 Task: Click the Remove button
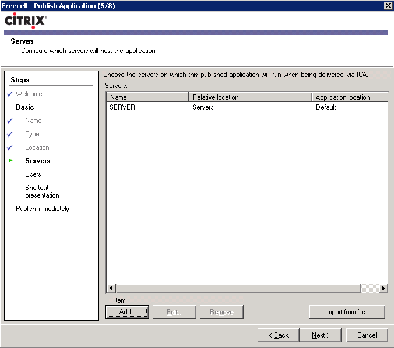[x=221, y=312]
